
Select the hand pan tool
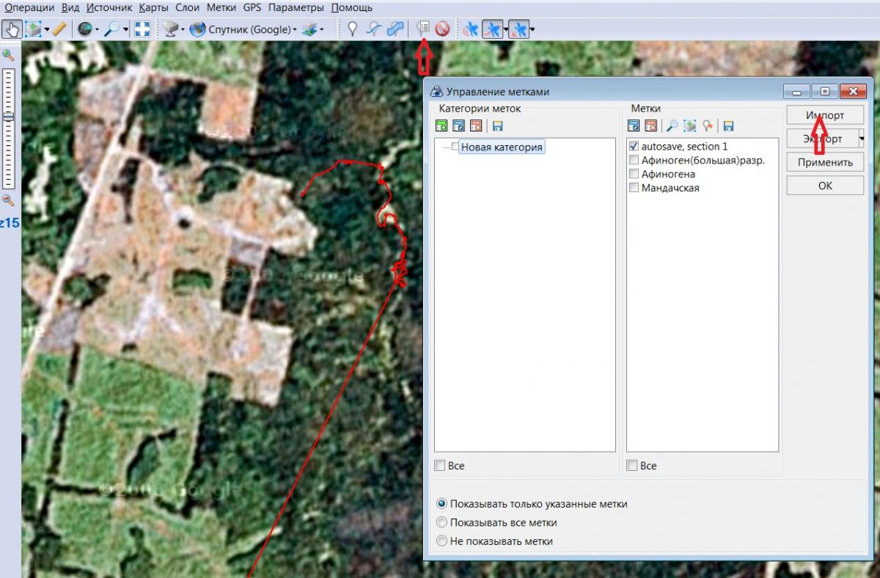pyautogui.click(x=12, y=29)
